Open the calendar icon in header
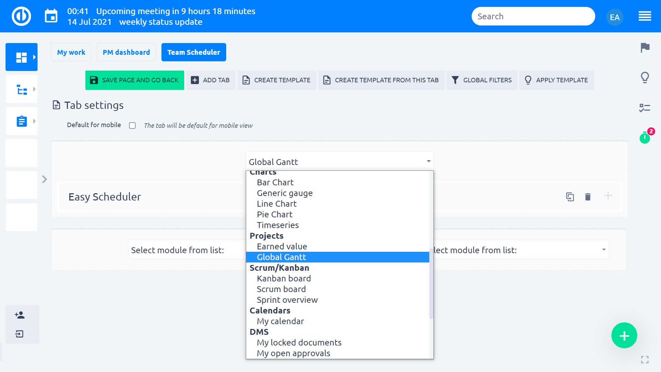661x372 pixels. [x=51, y=16]
